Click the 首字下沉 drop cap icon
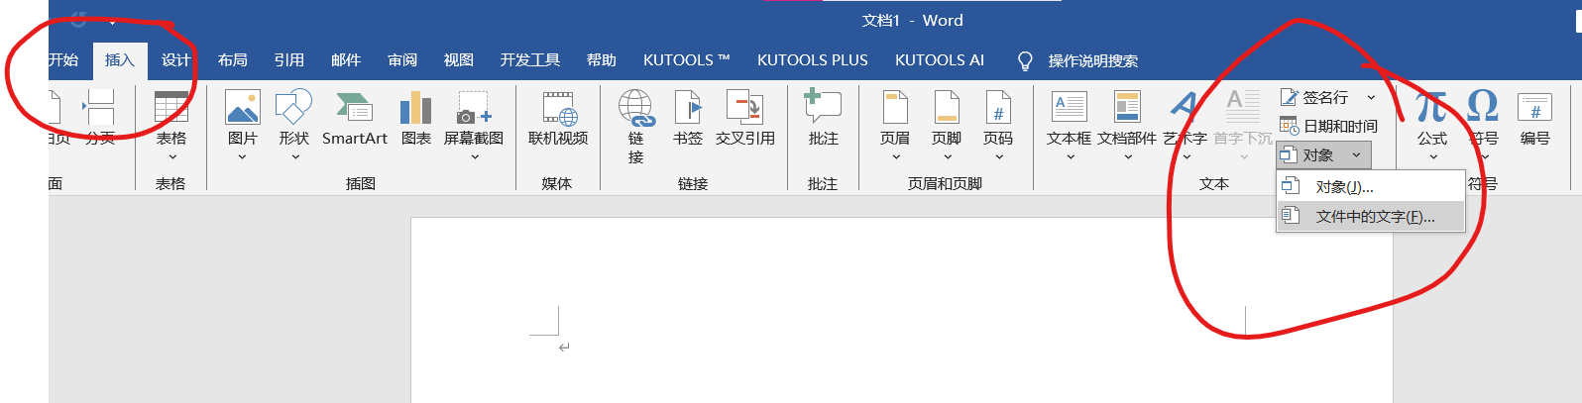This screenshot has width=1582, height=403. point(1243,107)
